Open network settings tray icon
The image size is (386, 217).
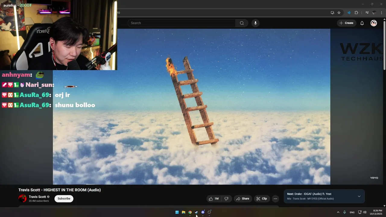coord(360,212)
